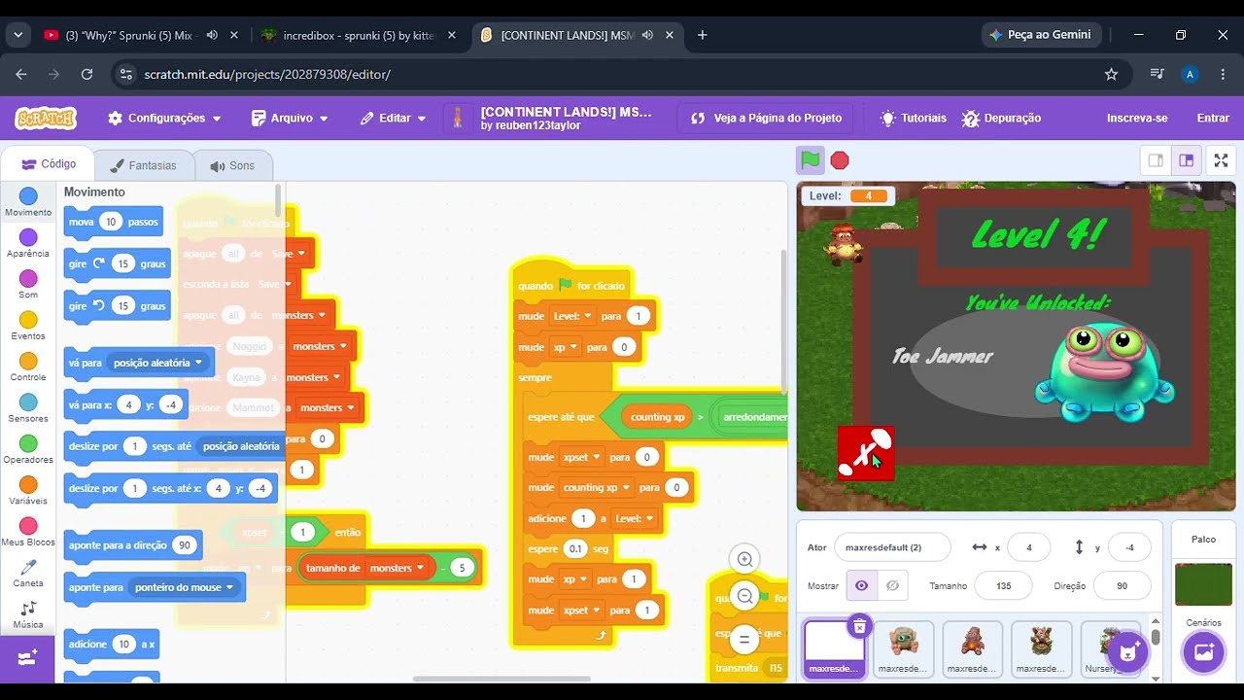Zoom in on the code workspace

[x=745, y=559]
